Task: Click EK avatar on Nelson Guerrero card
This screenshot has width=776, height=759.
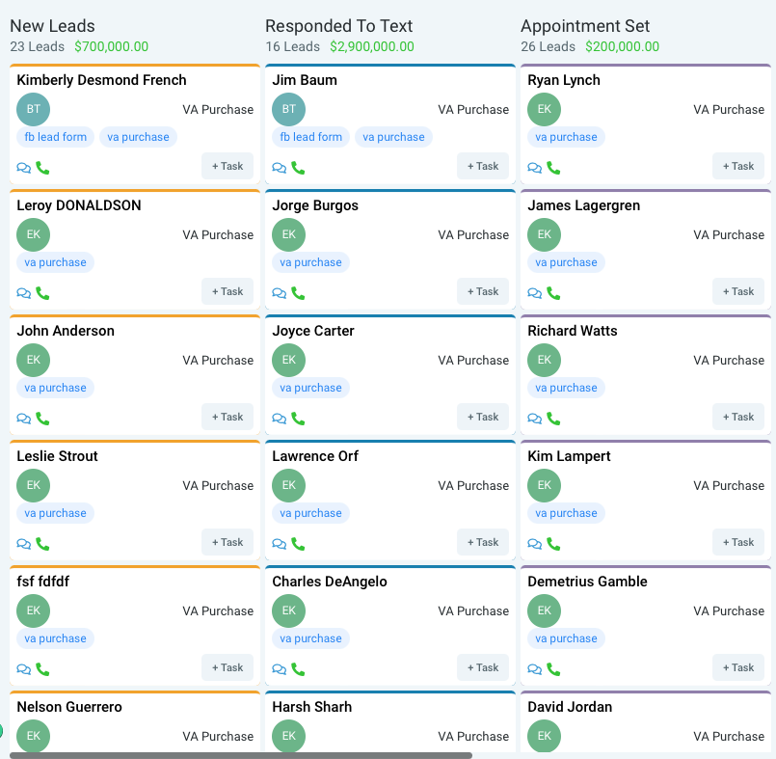Action: click(x=33, y=736)
